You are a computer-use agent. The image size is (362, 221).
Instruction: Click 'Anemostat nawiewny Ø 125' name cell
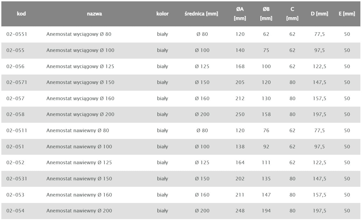[79, 163]
